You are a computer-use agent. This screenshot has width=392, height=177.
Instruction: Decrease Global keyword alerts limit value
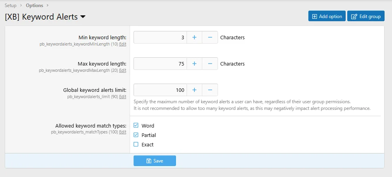point(210,90)
